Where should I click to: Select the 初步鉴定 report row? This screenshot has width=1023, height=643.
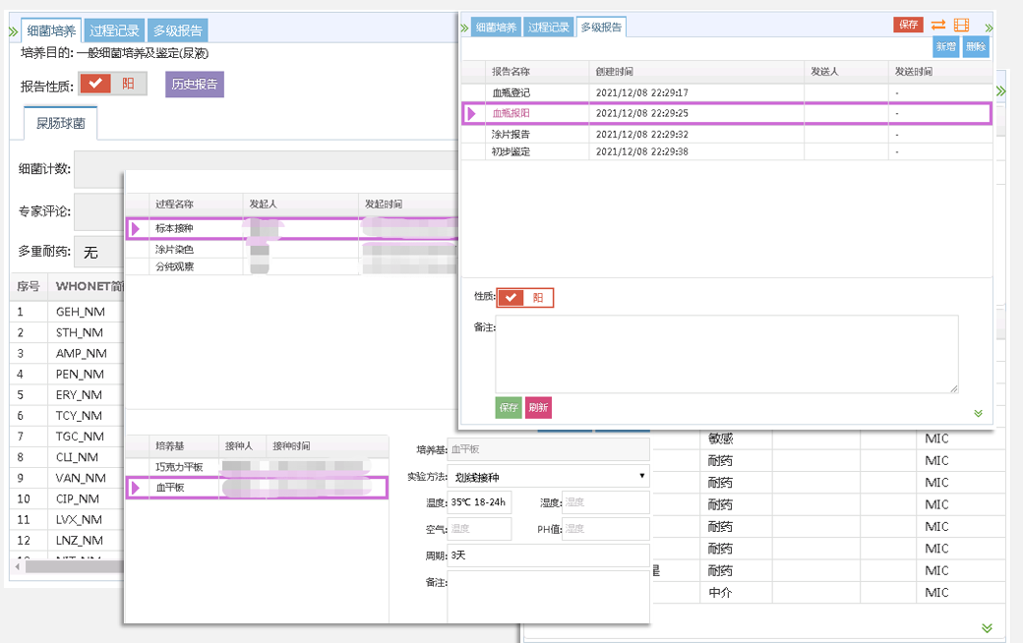[727, 152]
